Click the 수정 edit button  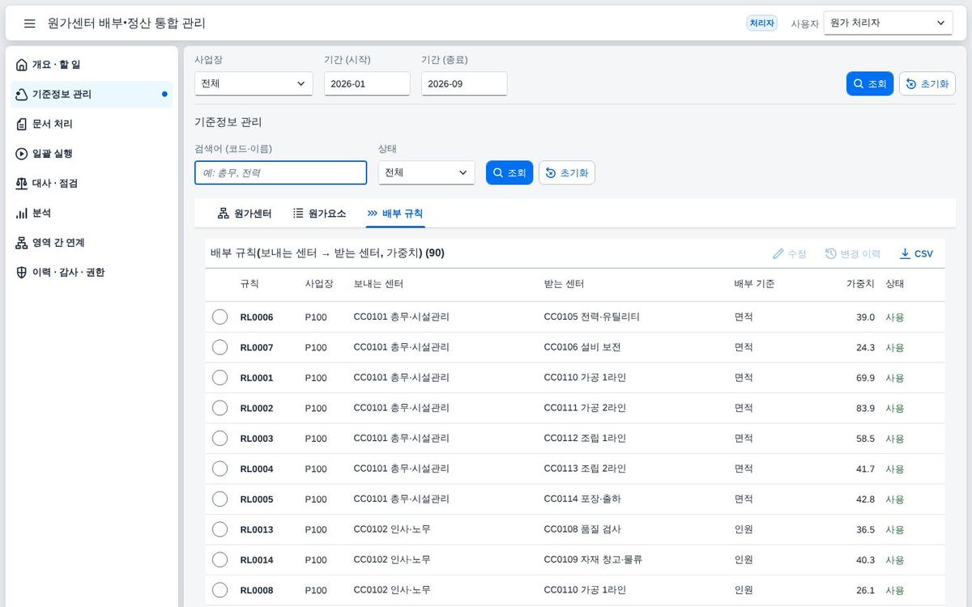[789, 253]
